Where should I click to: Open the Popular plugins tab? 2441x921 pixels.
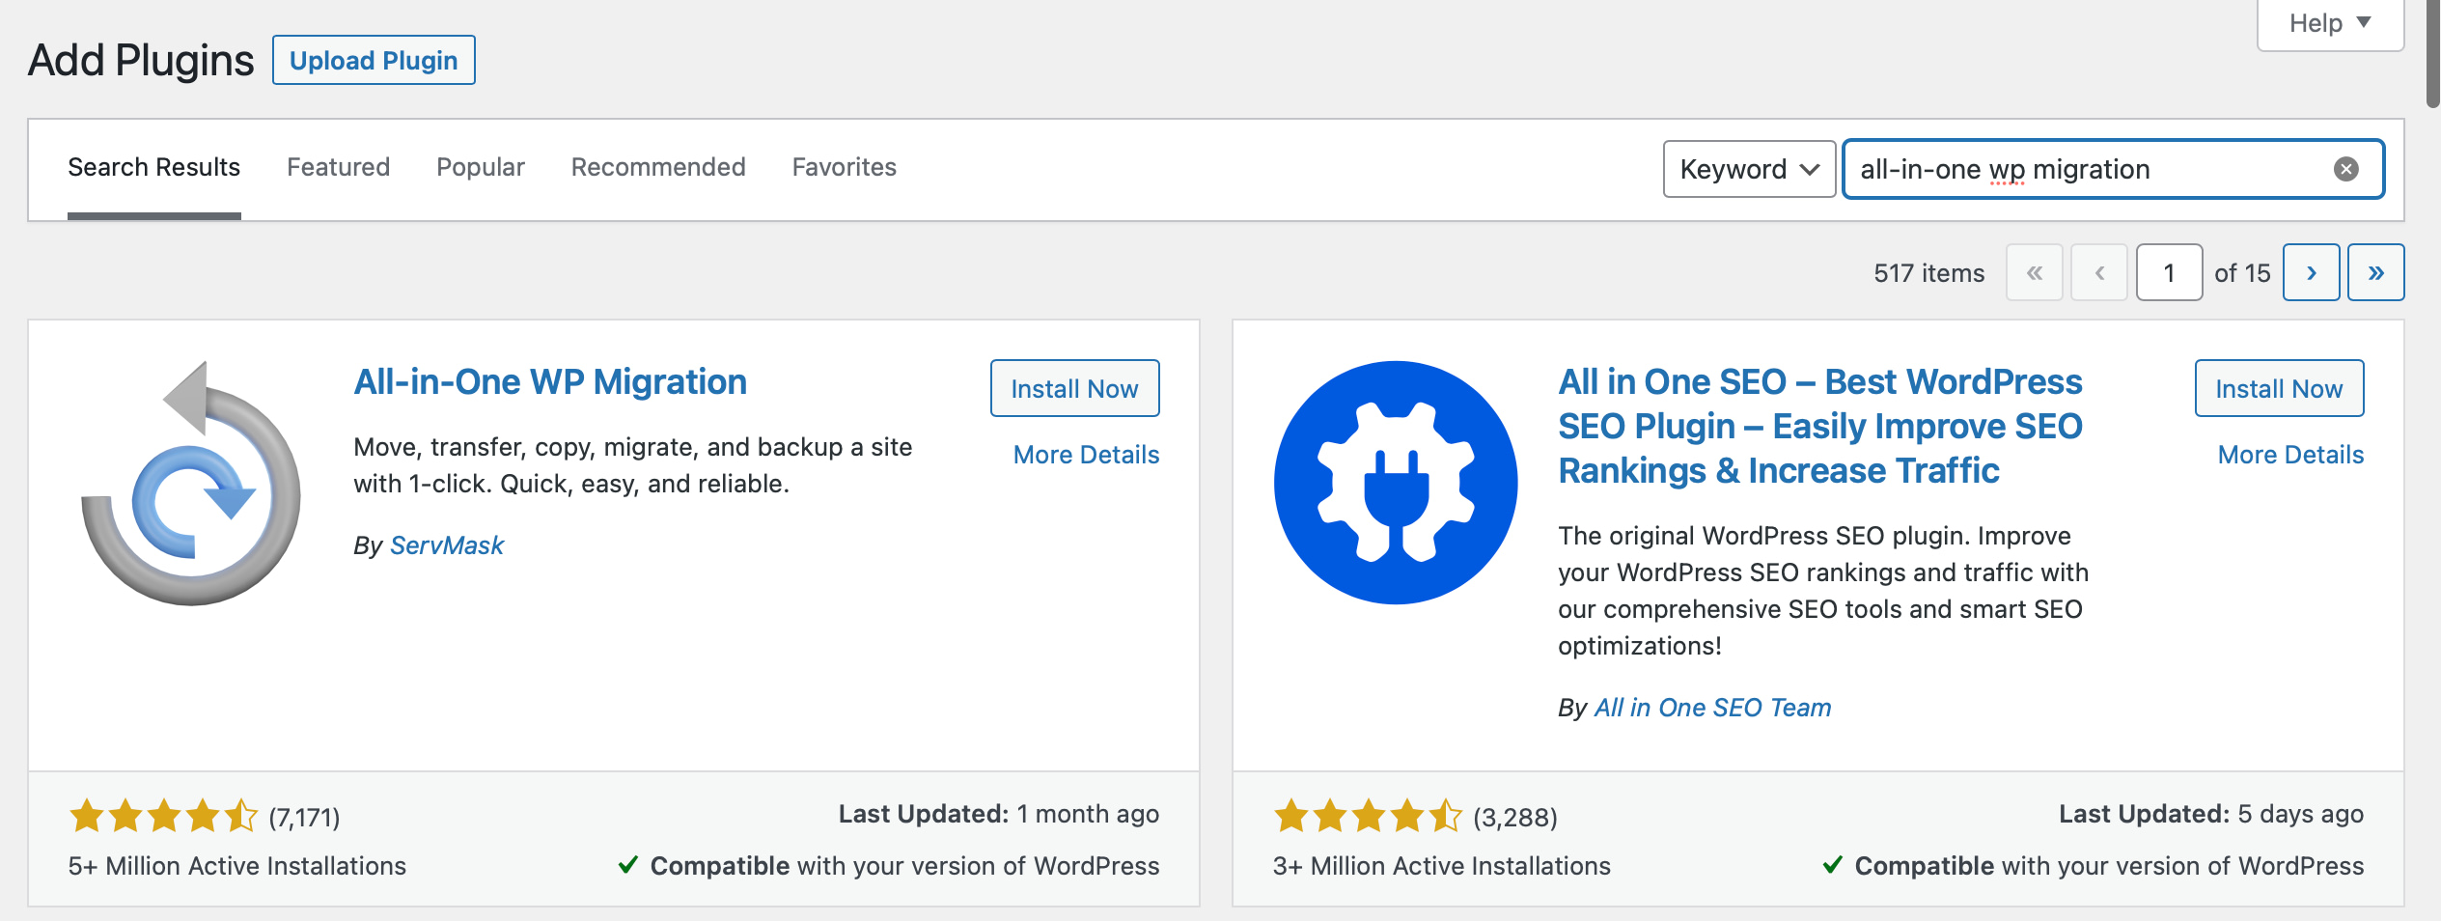[480, 166]
